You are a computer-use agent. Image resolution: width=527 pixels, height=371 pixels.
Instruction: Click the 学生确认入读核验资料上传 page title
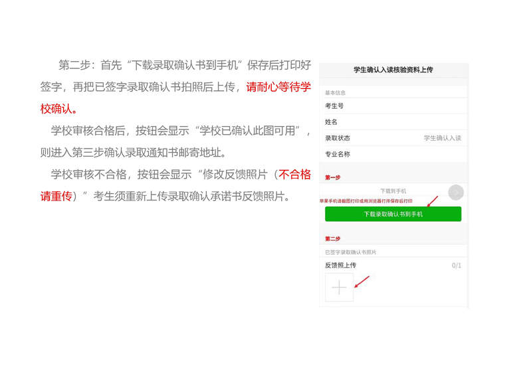click(393, 70)
